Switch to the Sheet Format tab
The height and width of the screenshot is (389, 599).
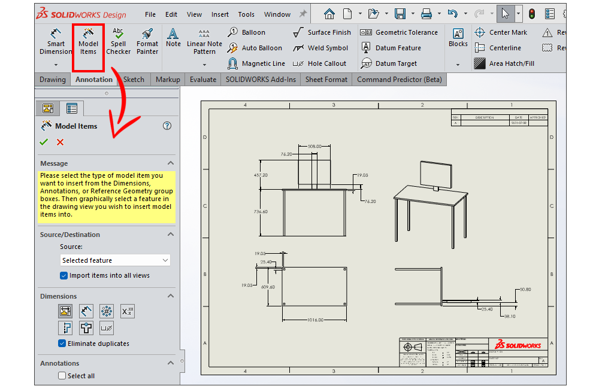(x=326, y=80)
